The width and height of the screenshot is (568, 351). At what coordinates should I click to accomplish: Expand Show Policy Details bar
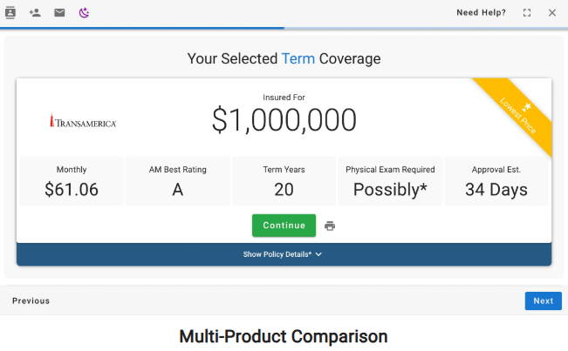277,254
